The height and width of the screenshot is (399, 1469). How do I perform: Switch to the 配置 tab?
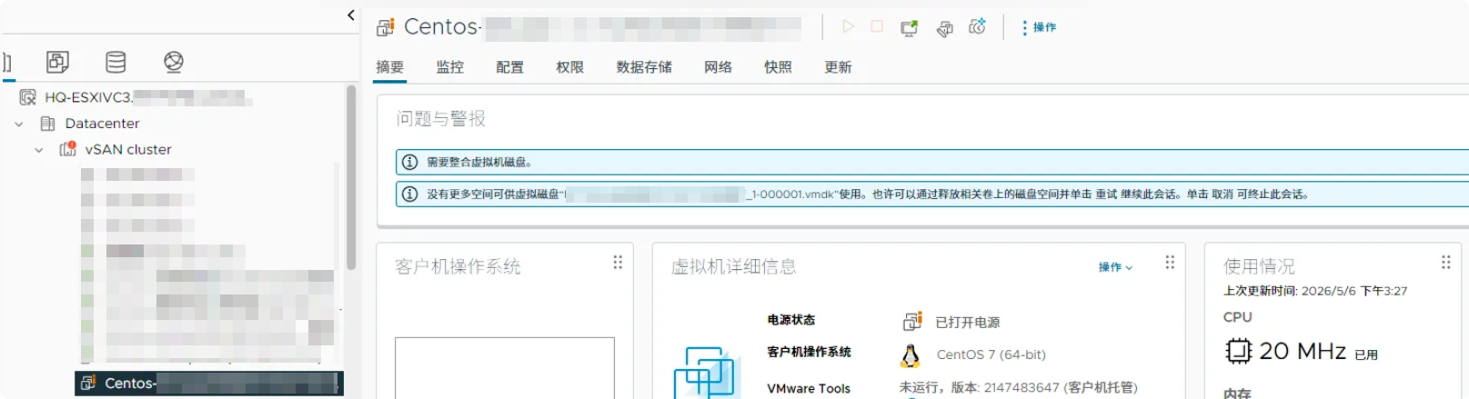[509, 67]
